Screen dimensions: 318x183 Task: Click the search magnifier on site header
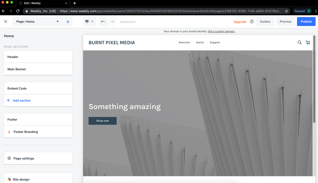click(300, 42)
